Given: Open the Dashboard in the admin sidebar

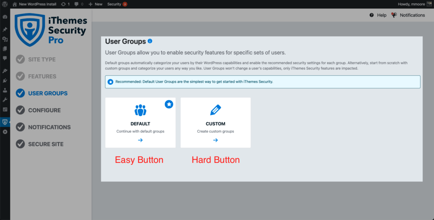Looking at the screenshot, I should point(5,17).
